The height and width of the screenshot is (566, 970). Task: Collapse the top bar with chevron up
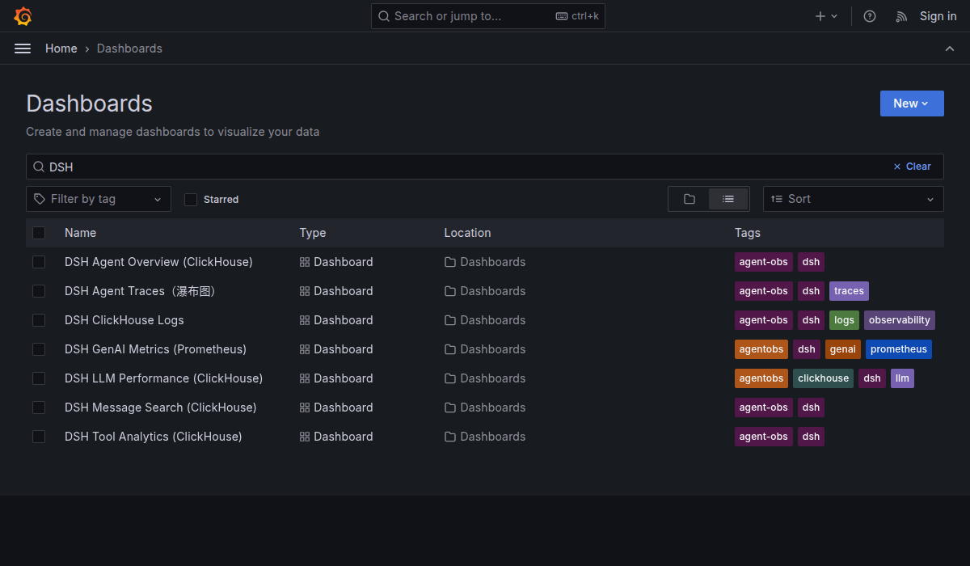click(950, 49)
